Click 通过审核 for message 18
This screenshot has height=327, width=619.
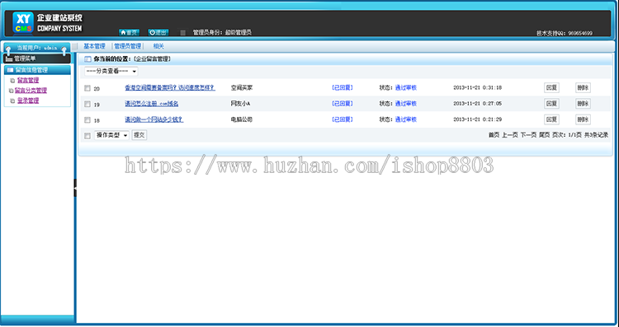coord(406,119)
